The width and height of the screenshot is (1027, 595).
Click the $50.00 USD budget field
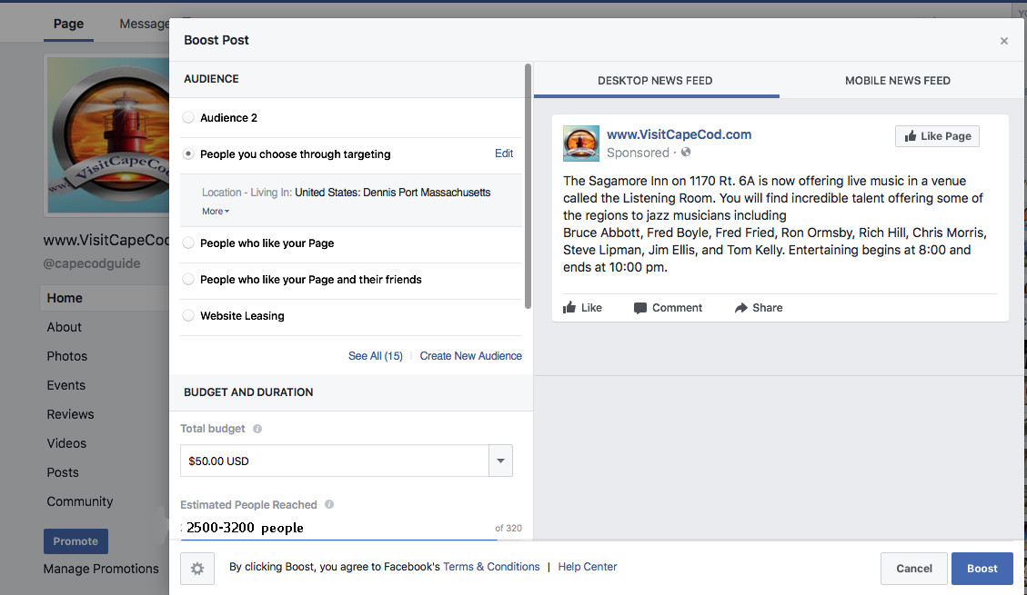point(335,461)
